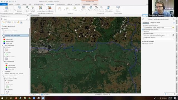
Task: Expand the Исходники group layer
Action: point(2,71)
